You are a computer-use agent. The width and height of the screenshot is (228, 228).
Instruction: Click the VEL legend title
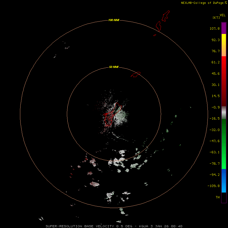[222, 15]
